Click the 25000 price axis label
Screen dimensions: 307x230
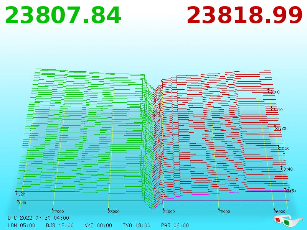tap(224, 212)
